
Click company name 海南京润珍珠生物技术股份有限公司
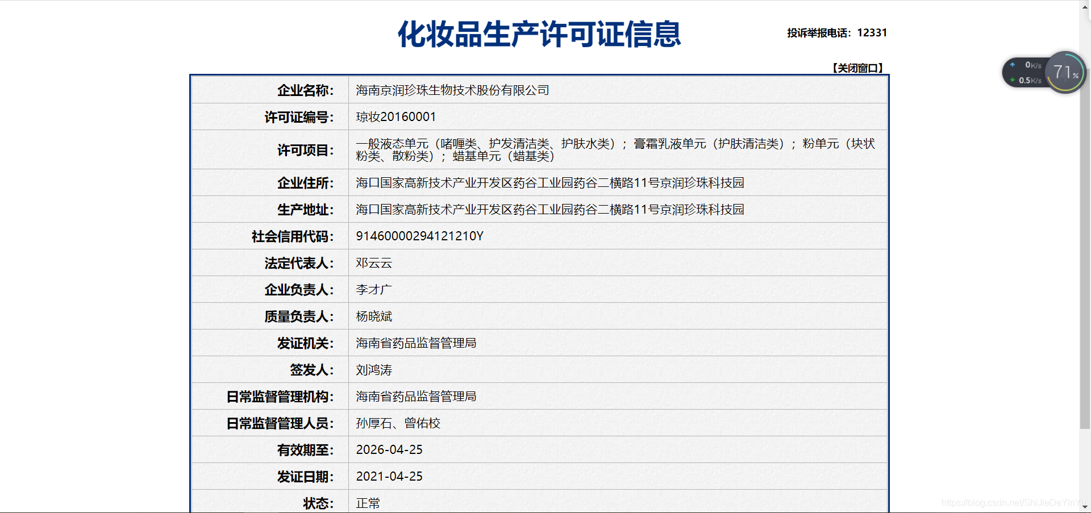tap(452, 90)
